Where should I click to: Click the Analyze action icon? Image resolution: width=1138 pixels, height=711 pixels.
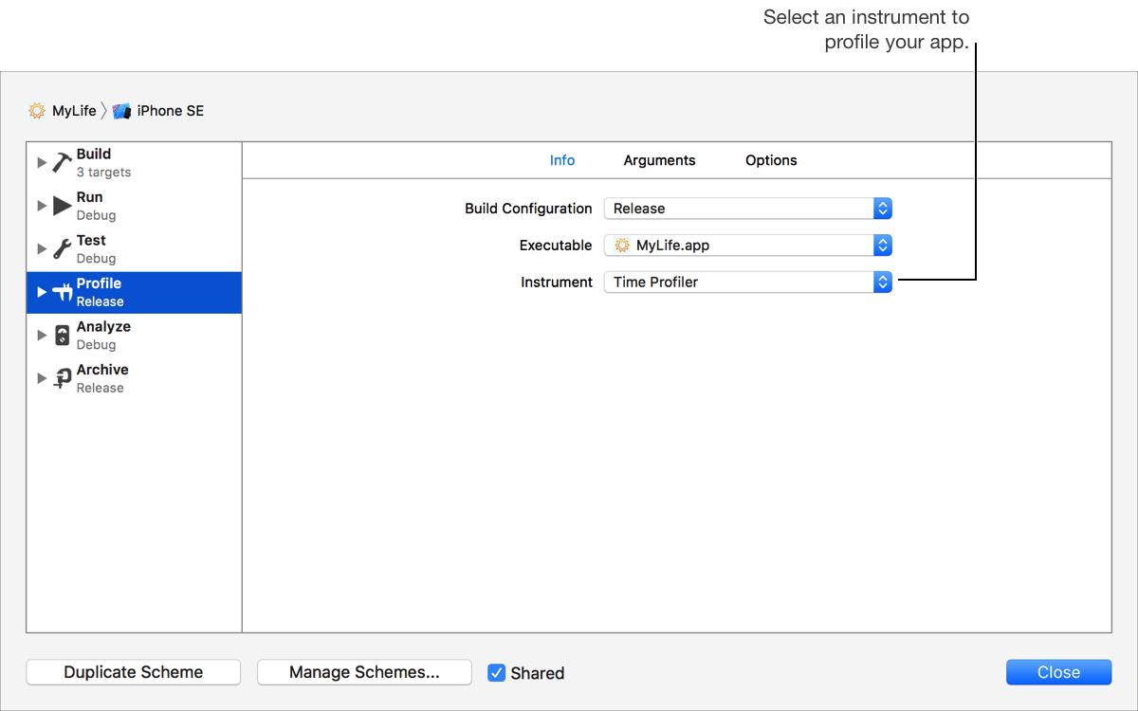(63, 335)
